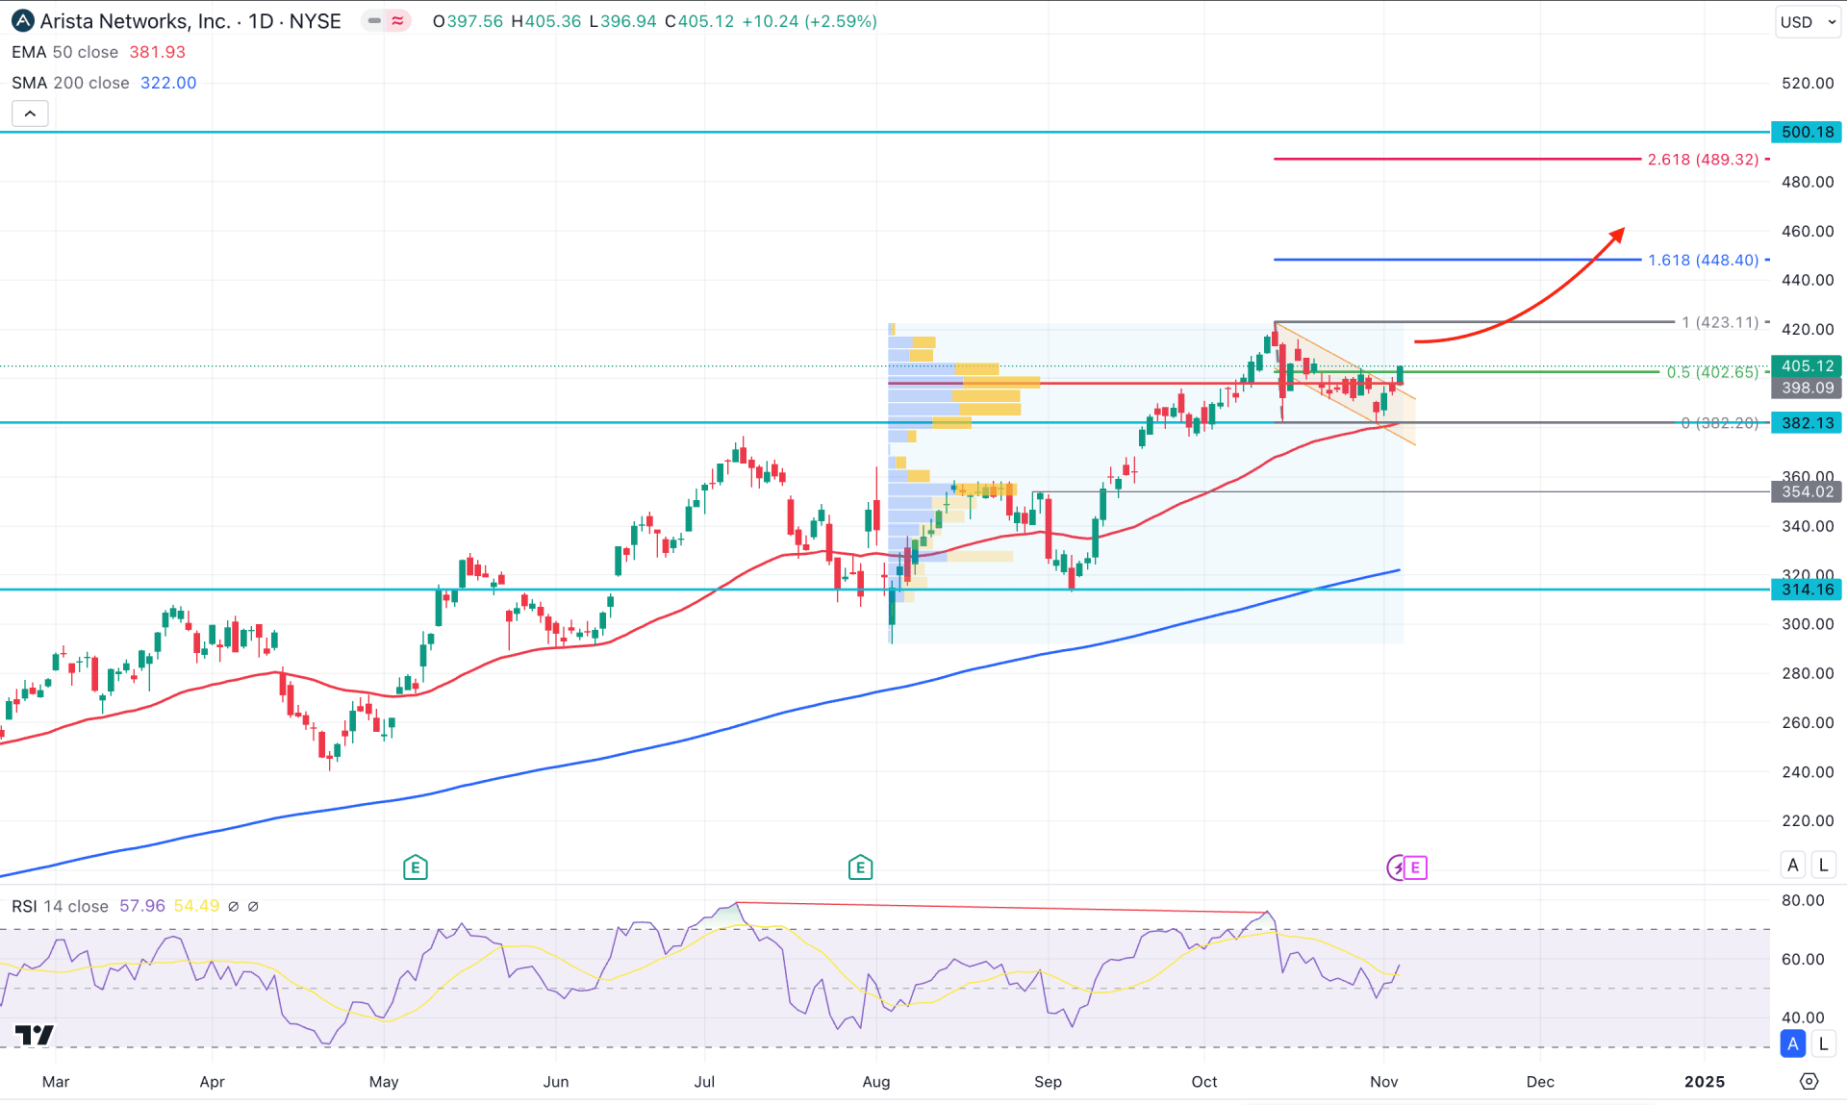The width and height of the screenshot is (1847, 1105).
Task: Select the 0.5 (402.65) Fibonacci label
Action: pyautogui.click(x=1712, y=372)
